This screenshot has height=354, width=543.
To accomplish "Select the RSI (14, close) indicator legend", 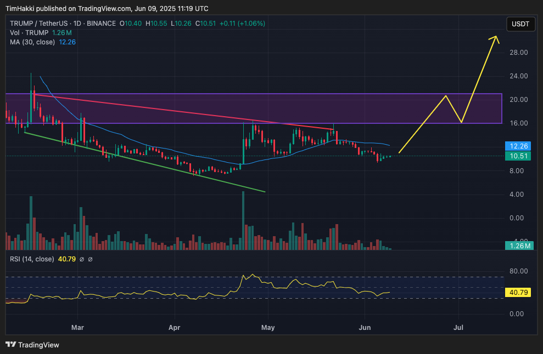I will (32, 259).
